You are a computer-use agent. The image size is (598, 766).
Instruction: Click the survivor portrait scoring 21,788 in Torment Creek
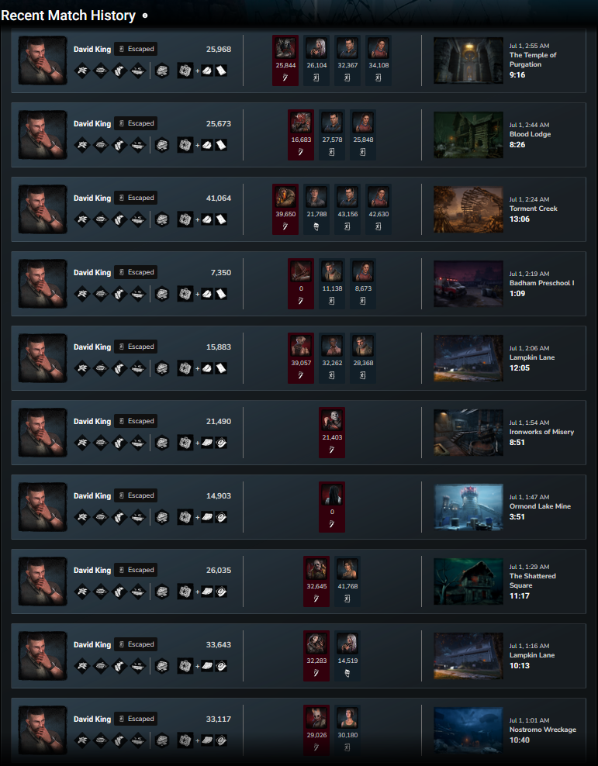point(316,197)
